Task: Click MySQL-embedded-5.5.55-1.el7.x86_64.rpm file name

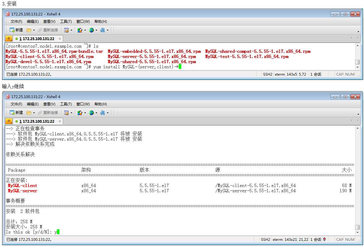Action: (154, 51)
